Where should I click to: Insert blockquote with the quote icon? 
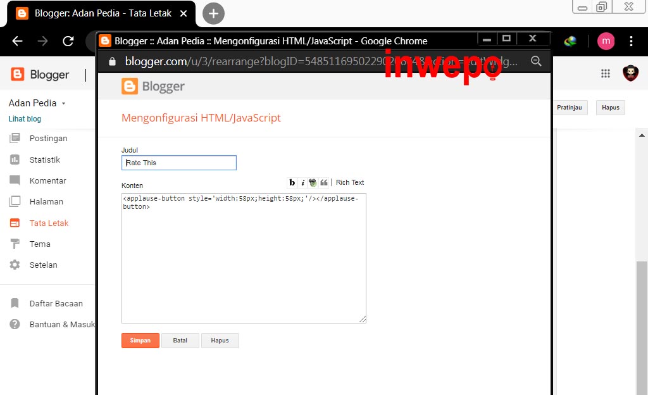(x=323, y=183)
